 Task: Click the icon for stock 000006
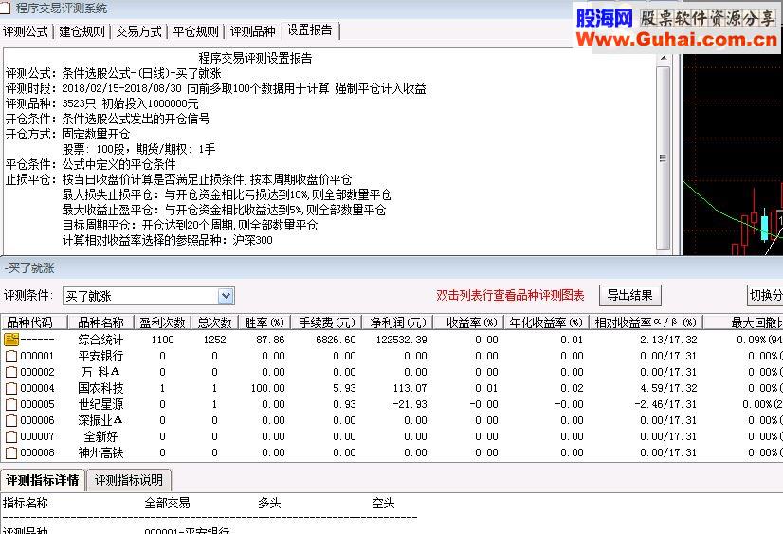pyautogui.click(x=11, y=420)
